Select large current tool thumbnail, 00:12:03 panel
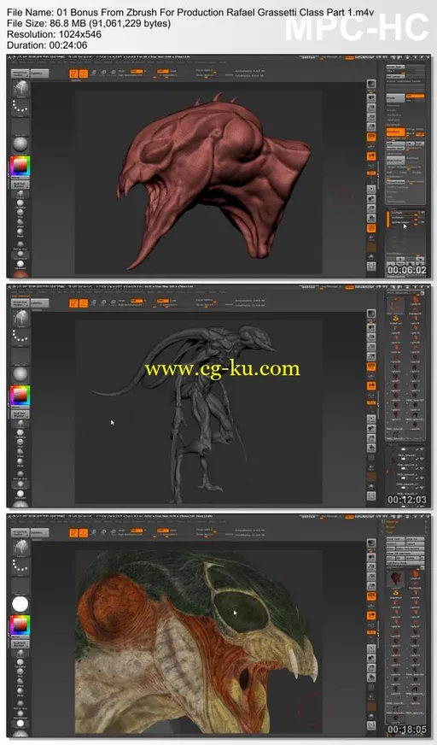 (x=395, y=304)
